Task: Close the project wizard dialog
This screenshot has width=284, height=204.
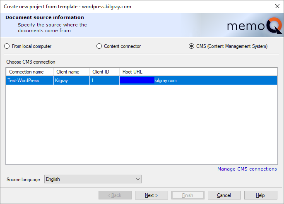Action: (277, 6)
